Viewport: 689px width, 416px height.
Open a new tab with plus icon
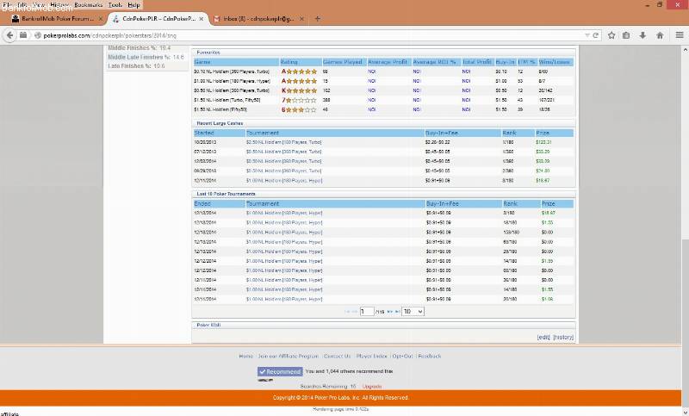317,19
